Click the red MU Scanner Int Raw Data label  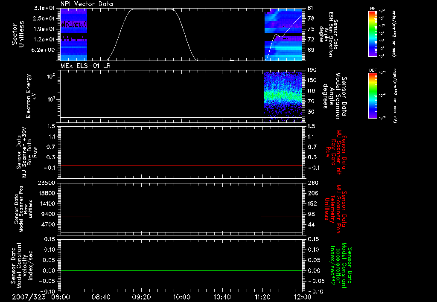point(336,152)
